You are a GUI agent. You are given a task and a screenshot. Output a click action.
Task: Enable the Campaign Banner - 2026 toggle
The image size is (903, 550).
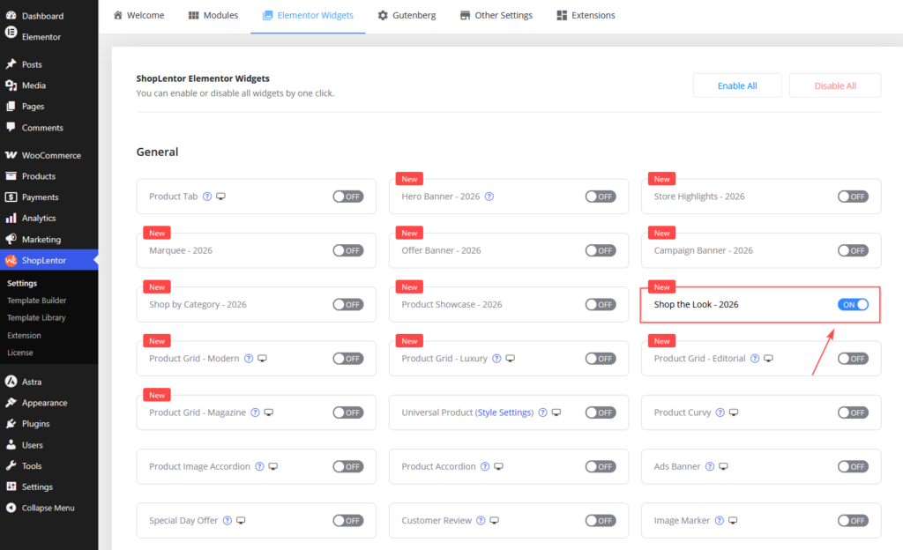(x=853, y=251)
